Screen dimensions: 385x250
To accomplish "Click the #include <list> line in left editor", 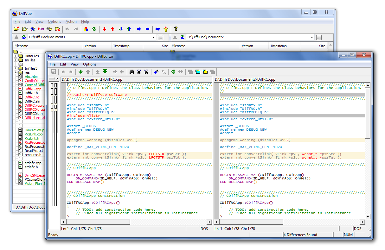I will tap(139, 116).
